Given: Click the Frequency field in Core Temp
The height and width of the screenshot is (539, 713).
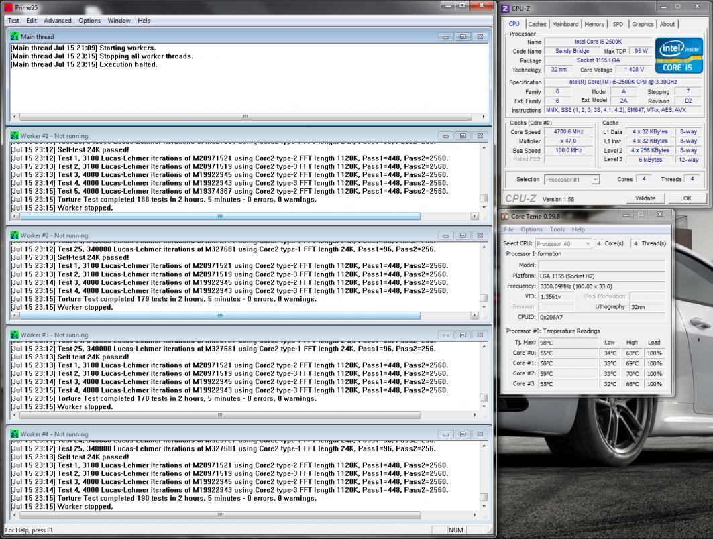Looking at the screenshot, I should coord(602,286).
